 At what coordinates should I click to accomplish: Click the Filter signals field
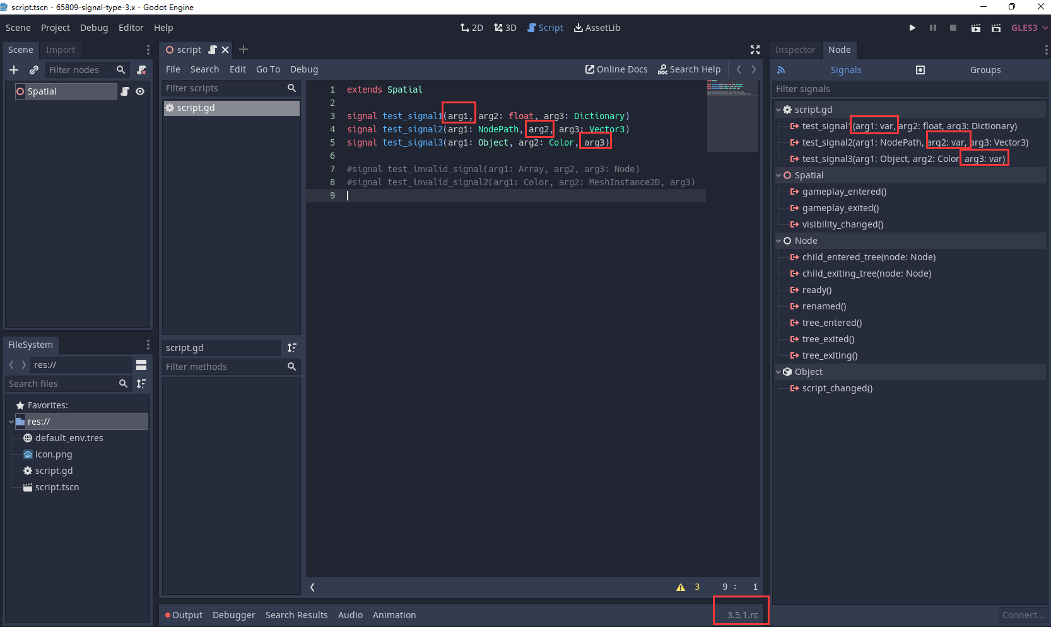pos(909,89)
